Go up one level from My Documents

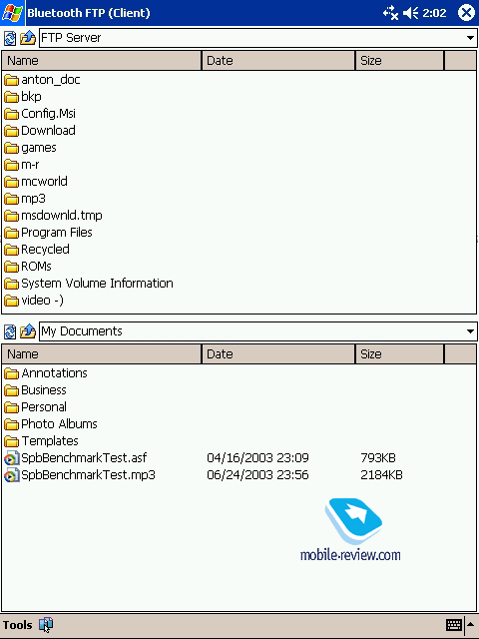[28, 331]
